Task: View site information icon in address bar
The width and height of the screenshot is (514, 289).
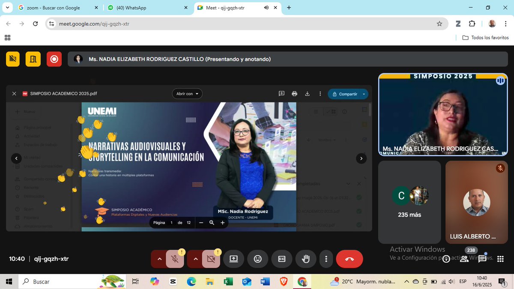Action: 51,24
